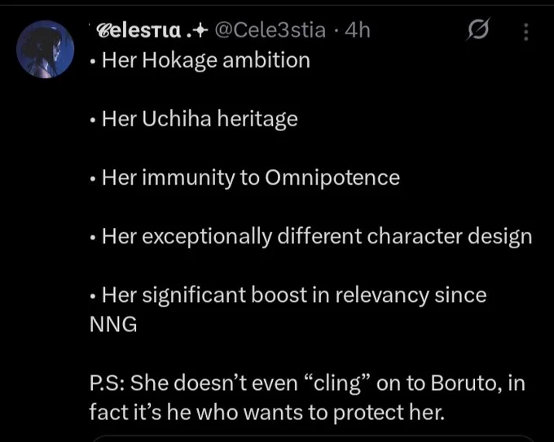The width and height of the screenshot is (554, 442).
Task: Click the word NNG in the post
Action: 113,324
